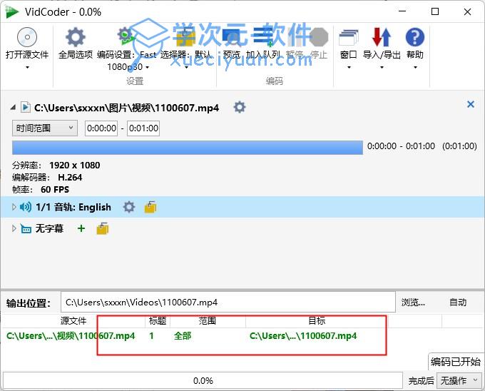Expand the audio track English row
This screenshot has height=391, width=485.
(14, 207)
